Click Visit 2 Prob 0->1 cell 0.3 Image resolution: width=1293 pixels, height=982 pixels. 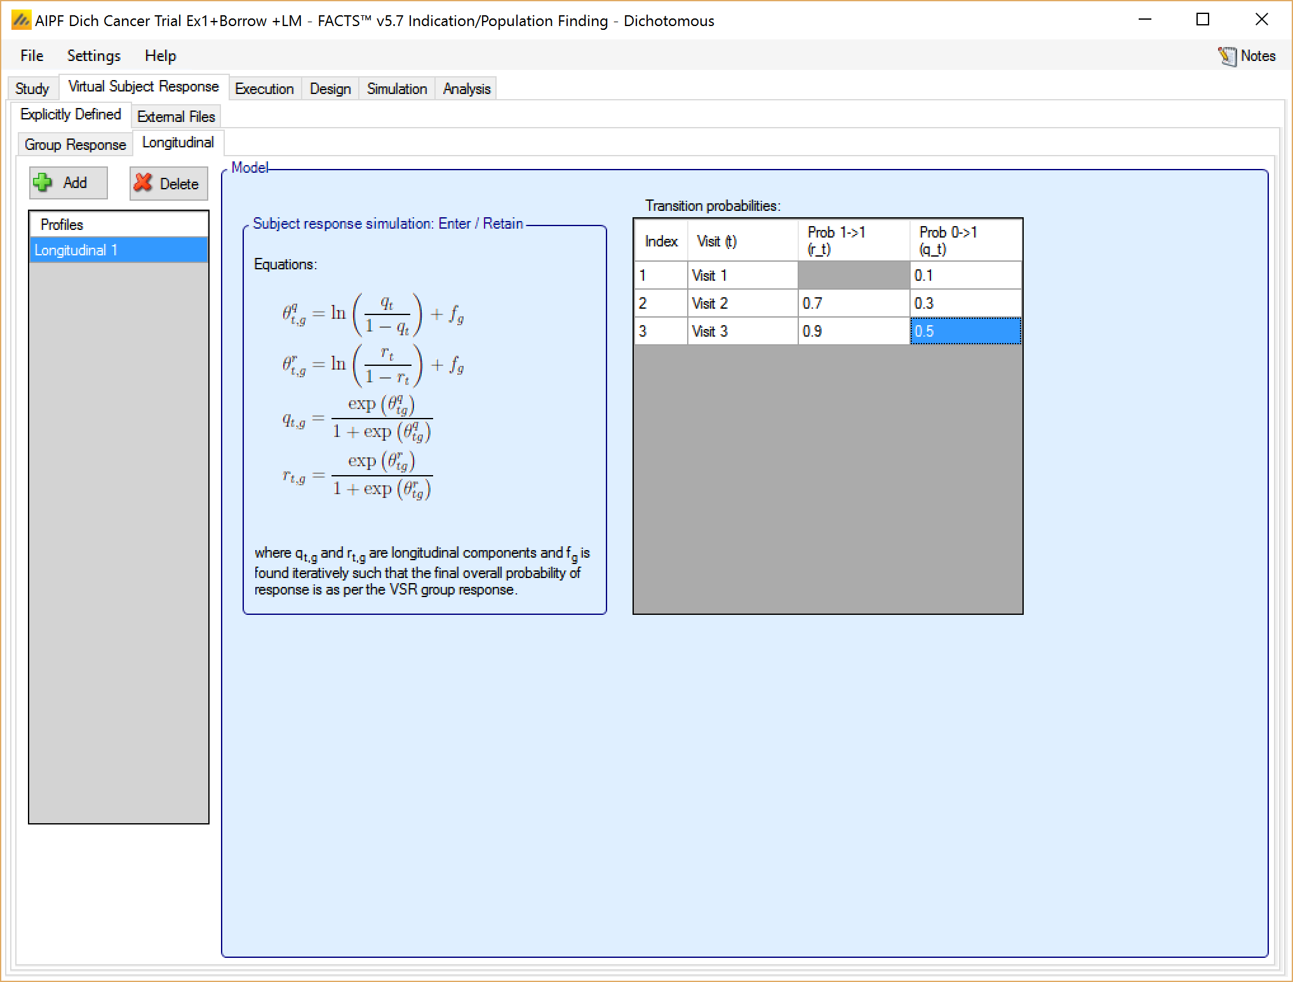point(965,304)
